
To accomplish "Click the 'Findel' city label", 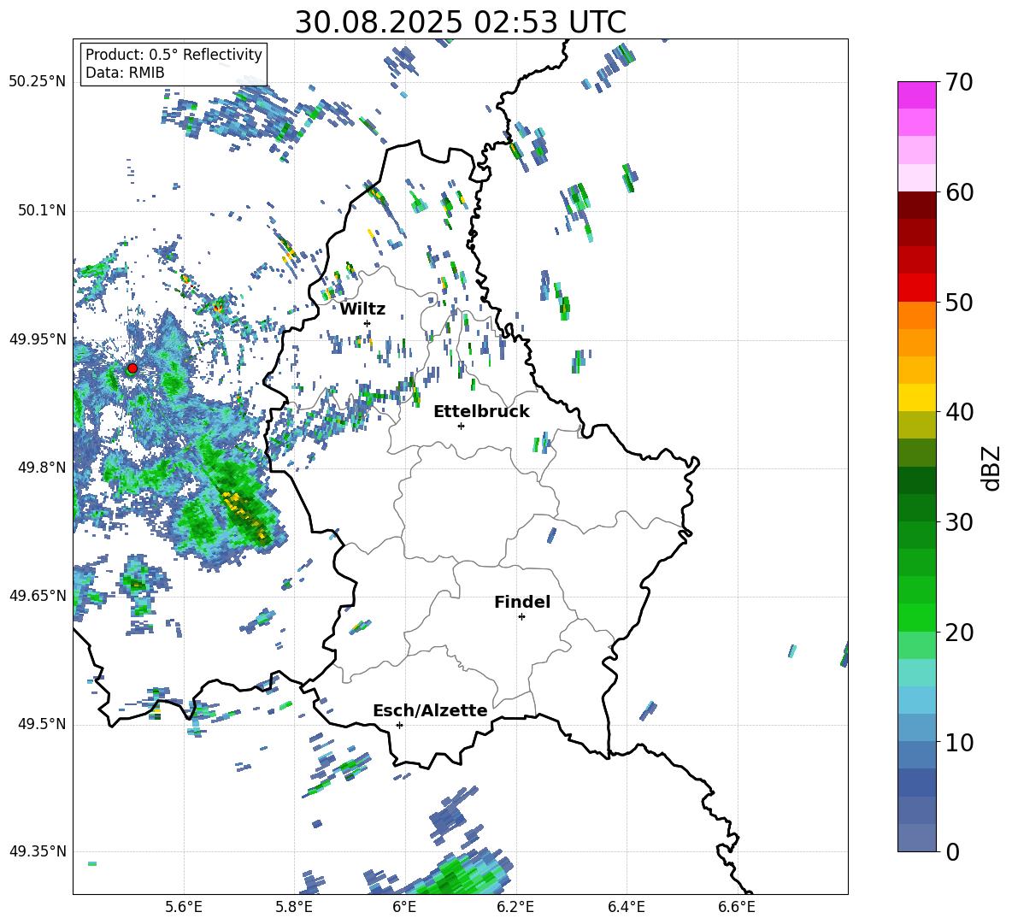I will tap(522, 602).
